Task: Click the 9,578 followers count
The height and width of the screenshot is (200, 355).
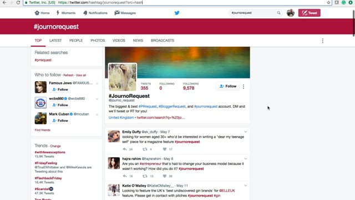Action: (189, 88)
